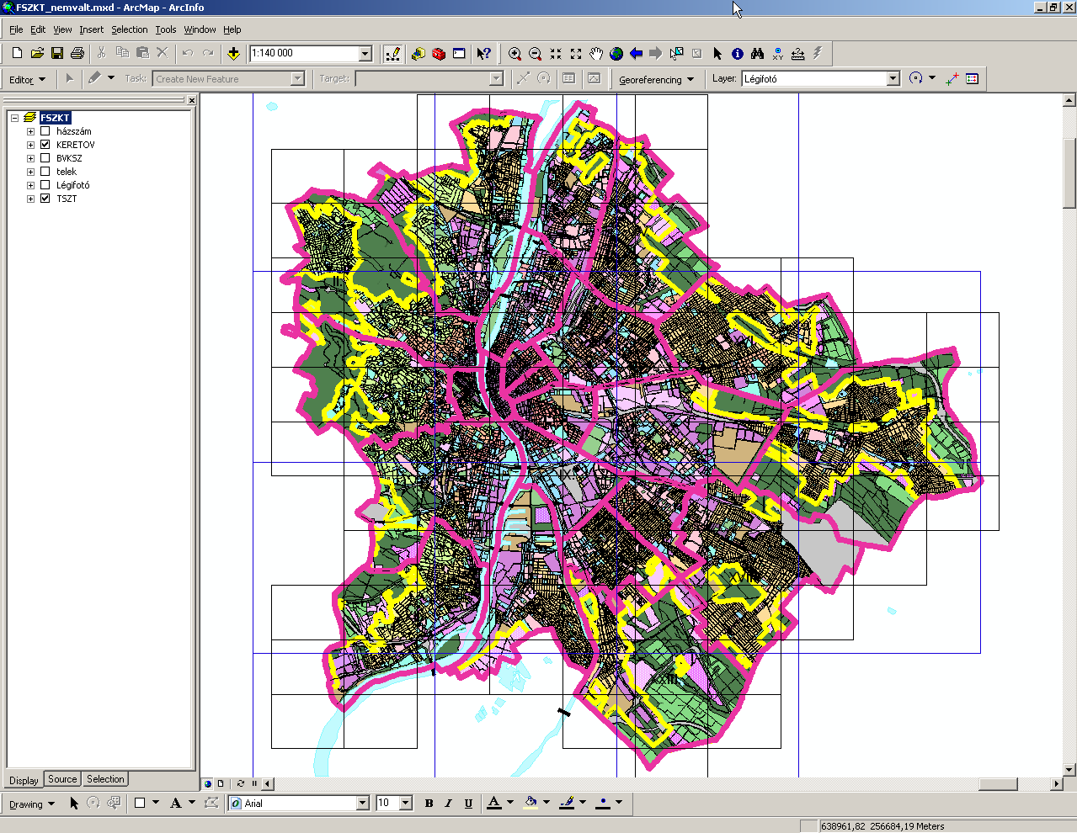This screenshot has width=1077, height=833.
Task: Click the Line Color swatch
Action: pos(567,804)
